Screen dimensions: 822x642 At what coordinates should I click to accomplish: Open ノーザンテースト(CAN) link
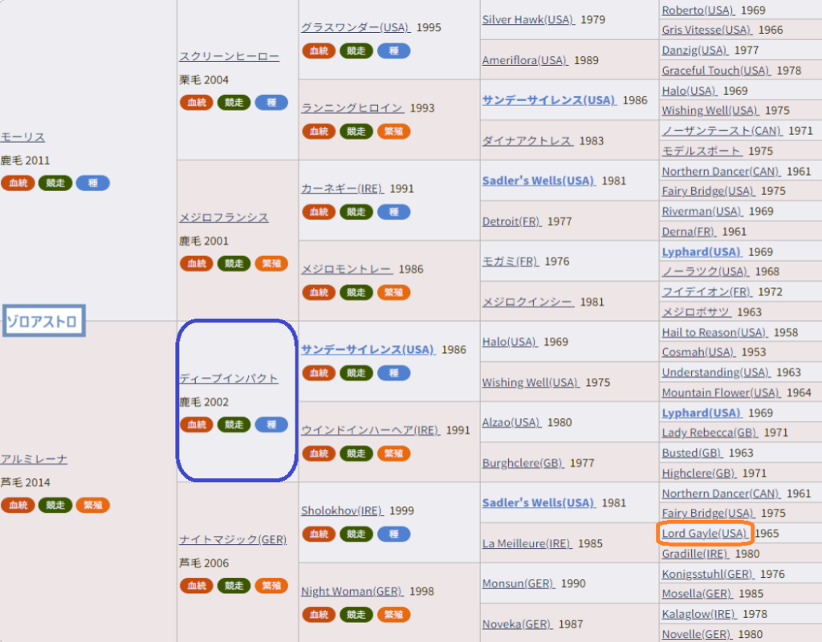click(722, 131)
